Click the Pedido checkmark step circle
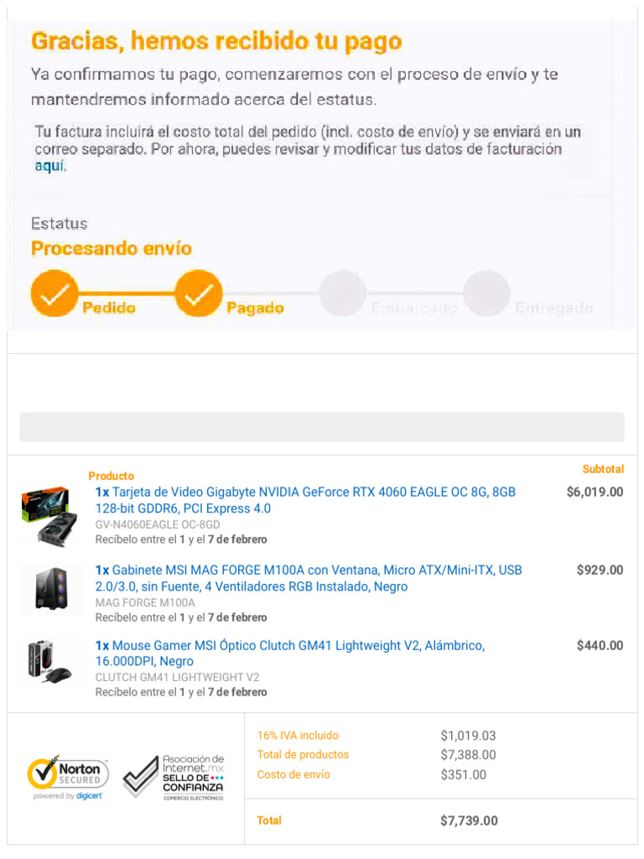Screen dimensions: 644x859 55,293
